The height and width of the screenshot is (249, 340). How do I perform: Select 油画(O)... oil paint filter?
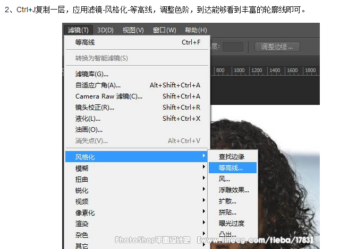(138, 130)
